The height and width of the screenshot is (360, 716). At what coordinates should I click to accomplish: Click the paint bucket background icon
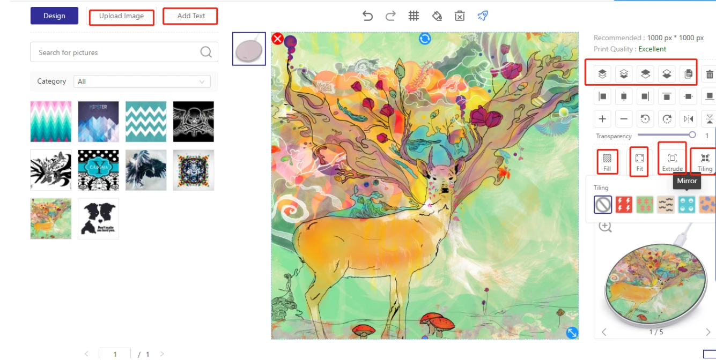coord(437,16)
